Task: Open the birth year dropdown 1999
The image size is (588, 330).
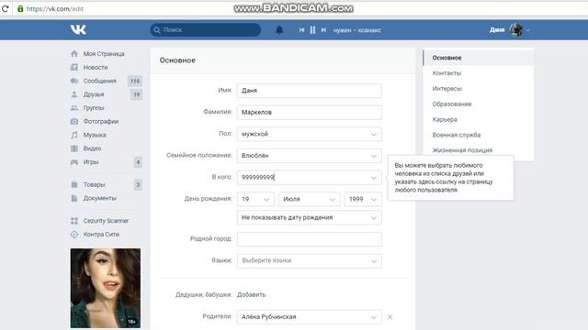Action: coord(363,199)
